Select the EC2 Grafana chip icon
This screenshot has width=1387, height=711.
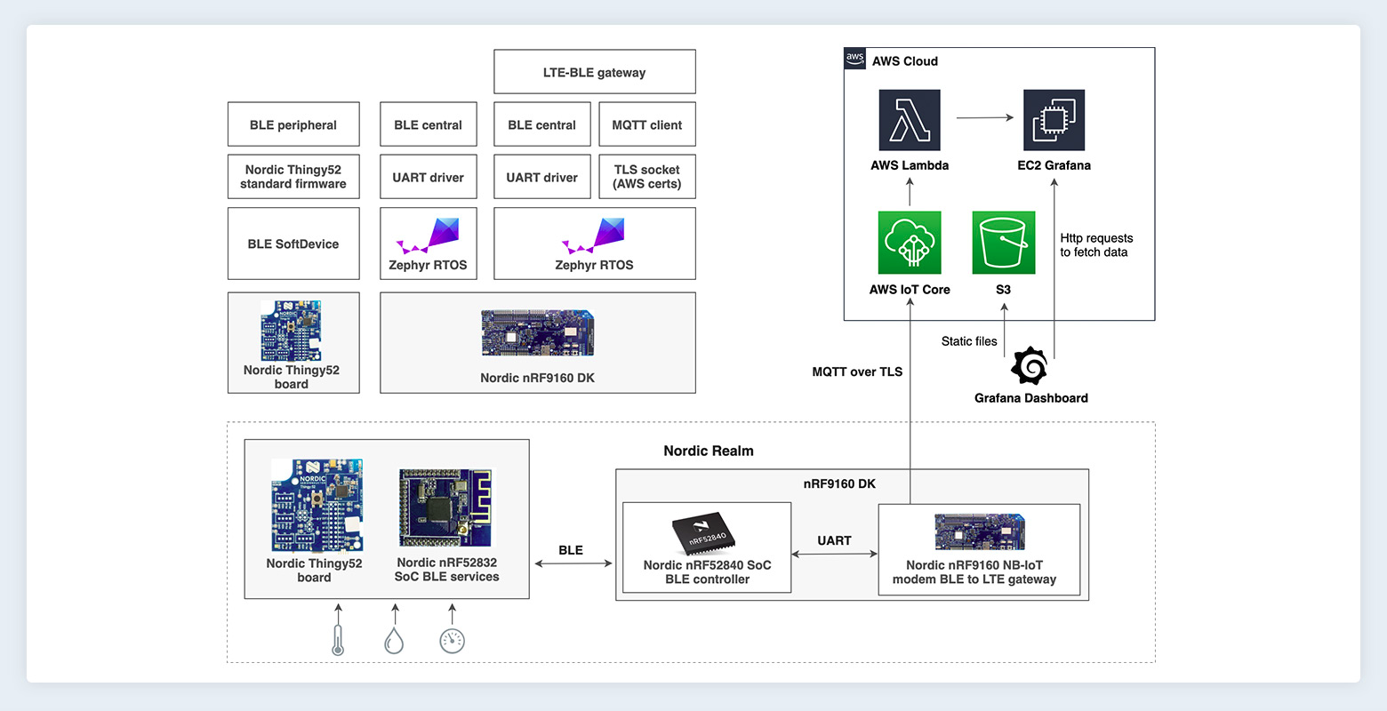1054,120
